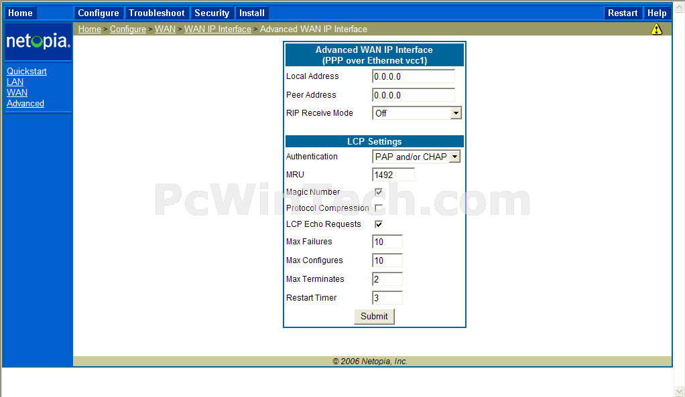Open the Help menu
Image resolution: width=685 pixels, height=397 pixels.
point(657,13)
